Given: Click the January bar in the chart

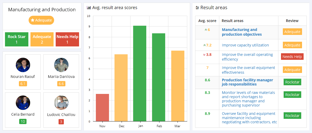Looking at the screenshot, I should click(x=140, y=73).
